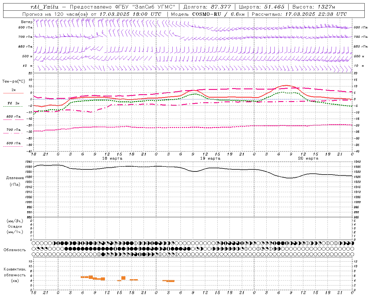Screen dimensions: 369x295
Task: Click the station name rAl_Yailu in the header
Action: click(44, 7)
